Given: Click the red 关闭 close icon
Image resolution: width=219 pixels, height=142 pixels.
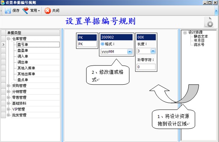Looking at the screenshot, I should coord(47,10).
